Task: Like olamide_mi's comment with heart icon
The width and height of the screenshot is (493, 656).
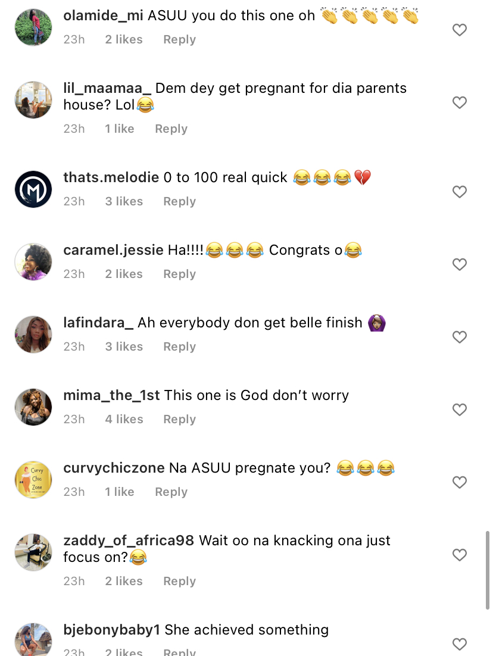Action: click(459, 30)
